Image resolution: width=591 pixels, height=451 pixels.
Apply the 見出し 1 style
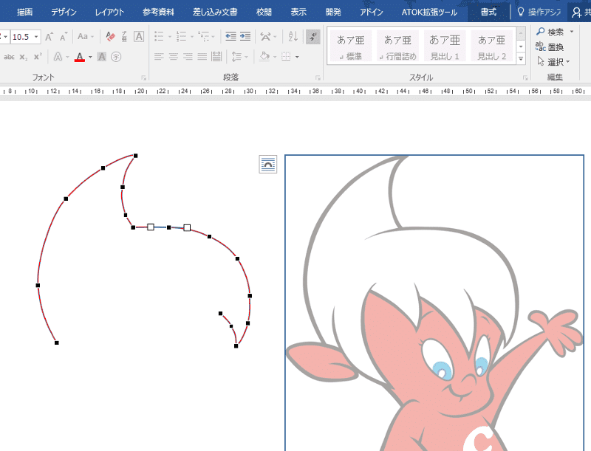[x=445, y=46]
